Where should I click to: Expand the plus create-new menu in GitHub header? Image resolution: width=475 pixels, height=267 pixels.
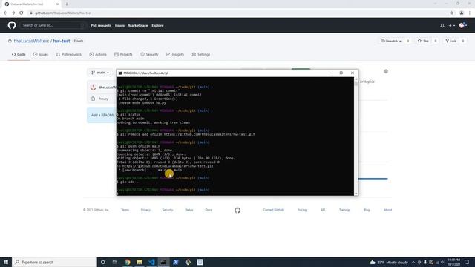pos(452,26)
